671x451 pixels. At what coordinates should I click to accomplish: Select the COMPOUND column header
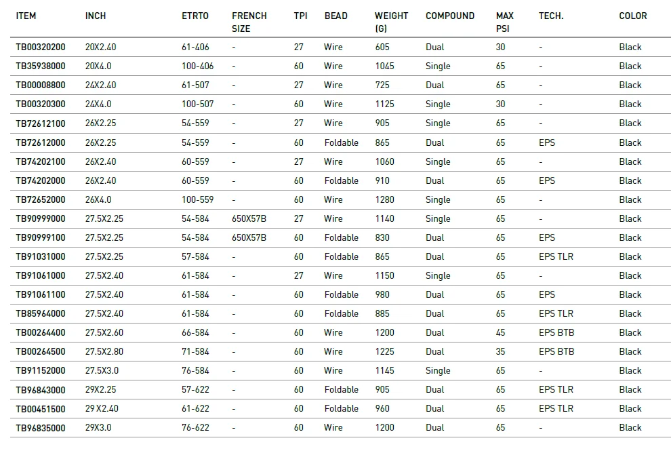(449, 16)
